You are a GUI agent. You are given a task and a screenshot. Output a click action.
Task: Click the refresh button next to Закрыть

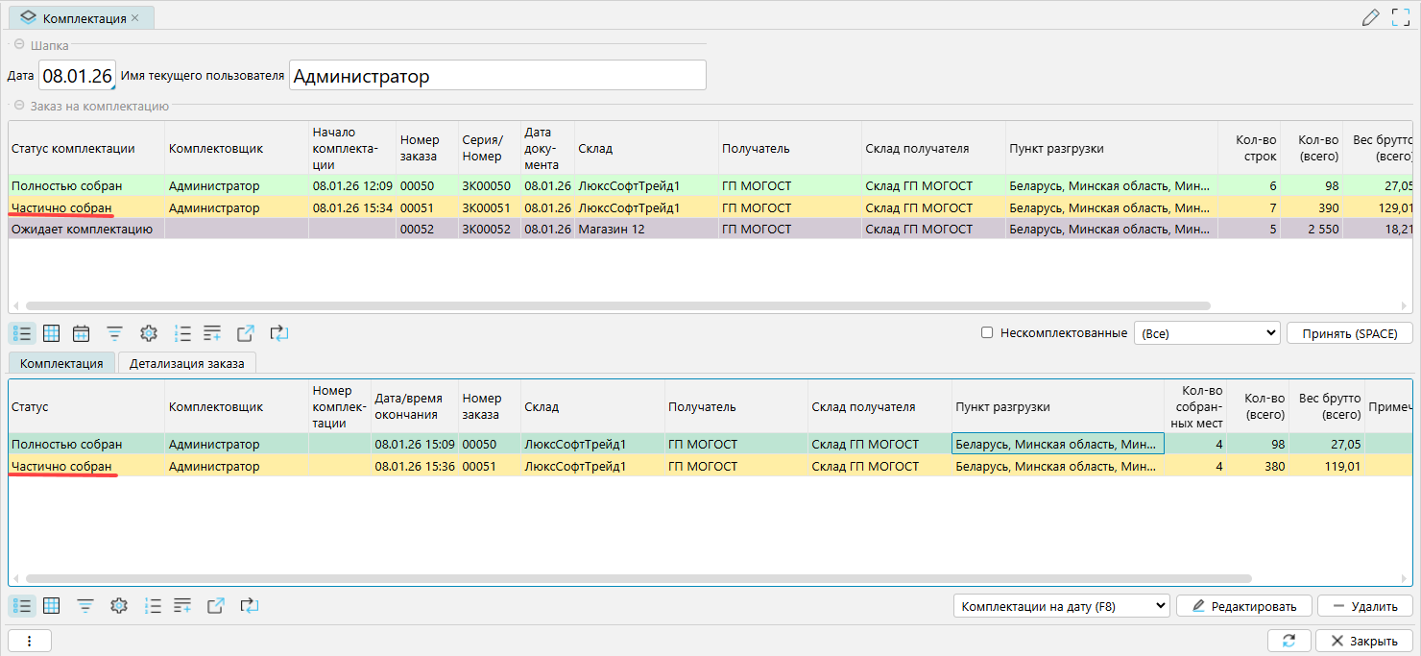pos(1289,641)
